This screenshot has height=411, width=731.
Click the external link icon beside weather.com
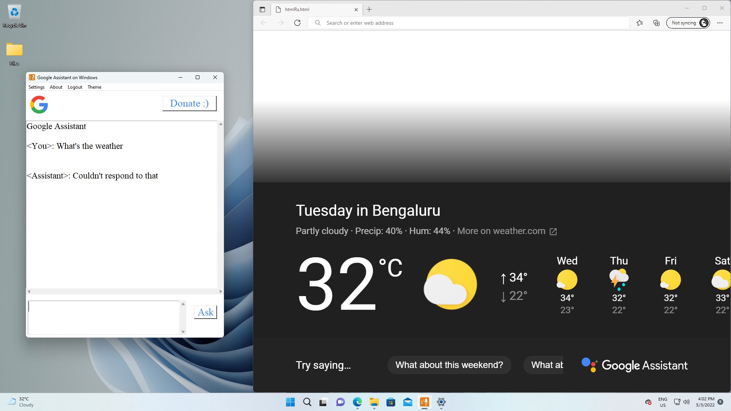553,231
